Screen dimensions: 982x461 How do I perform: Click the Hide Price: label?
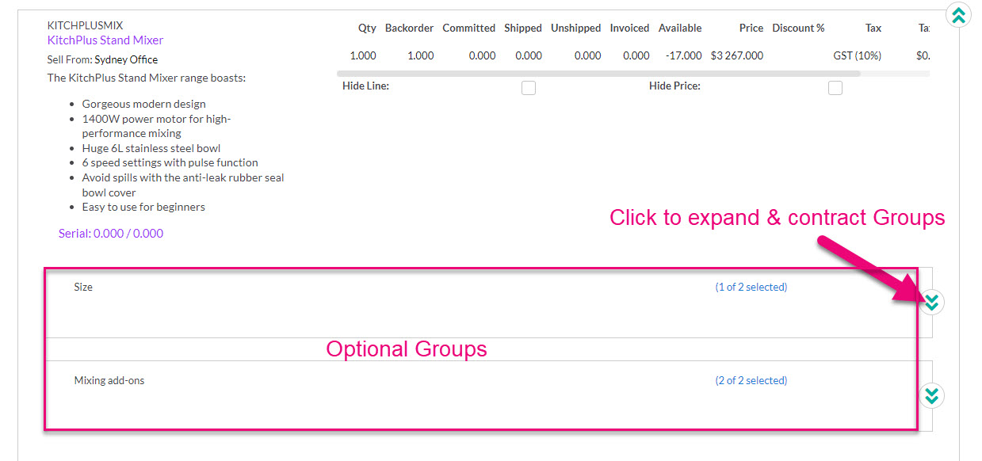tap(674, 86)
